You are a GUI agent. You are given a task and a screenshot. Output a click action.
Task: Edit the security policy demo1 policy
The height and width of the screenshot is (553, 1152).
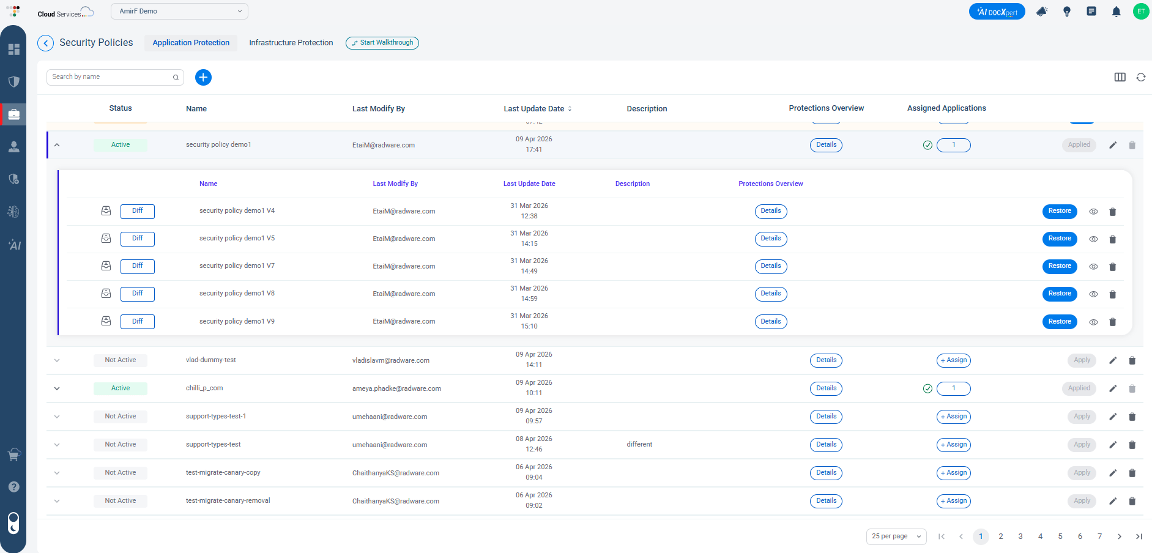pos(1112,145)
